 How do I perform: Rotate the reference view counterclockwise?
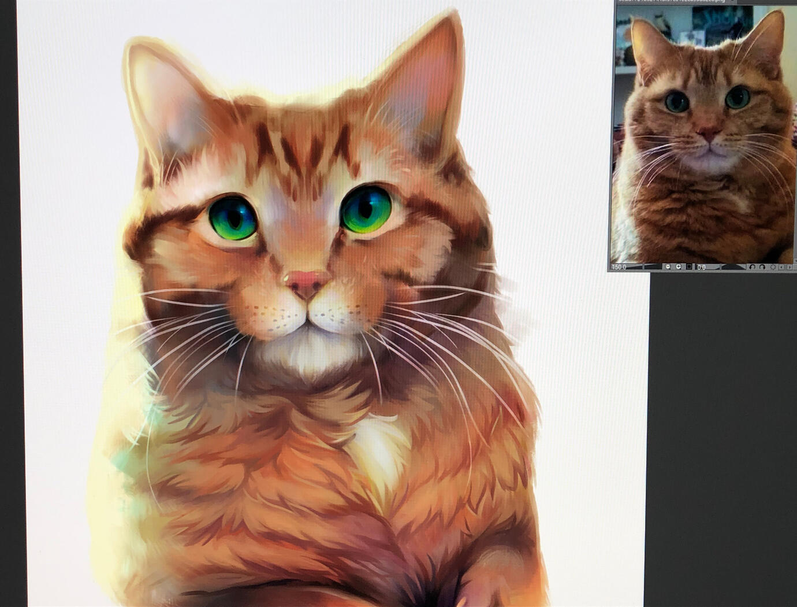[x=752, y=267]
